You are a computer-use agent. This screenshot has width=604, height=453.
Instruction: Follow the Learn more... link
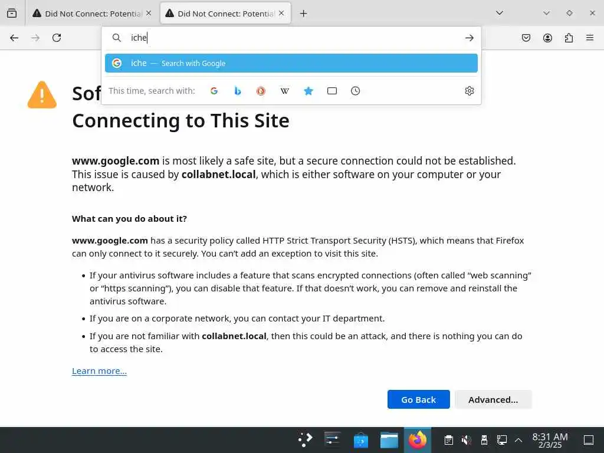[99, 371]
